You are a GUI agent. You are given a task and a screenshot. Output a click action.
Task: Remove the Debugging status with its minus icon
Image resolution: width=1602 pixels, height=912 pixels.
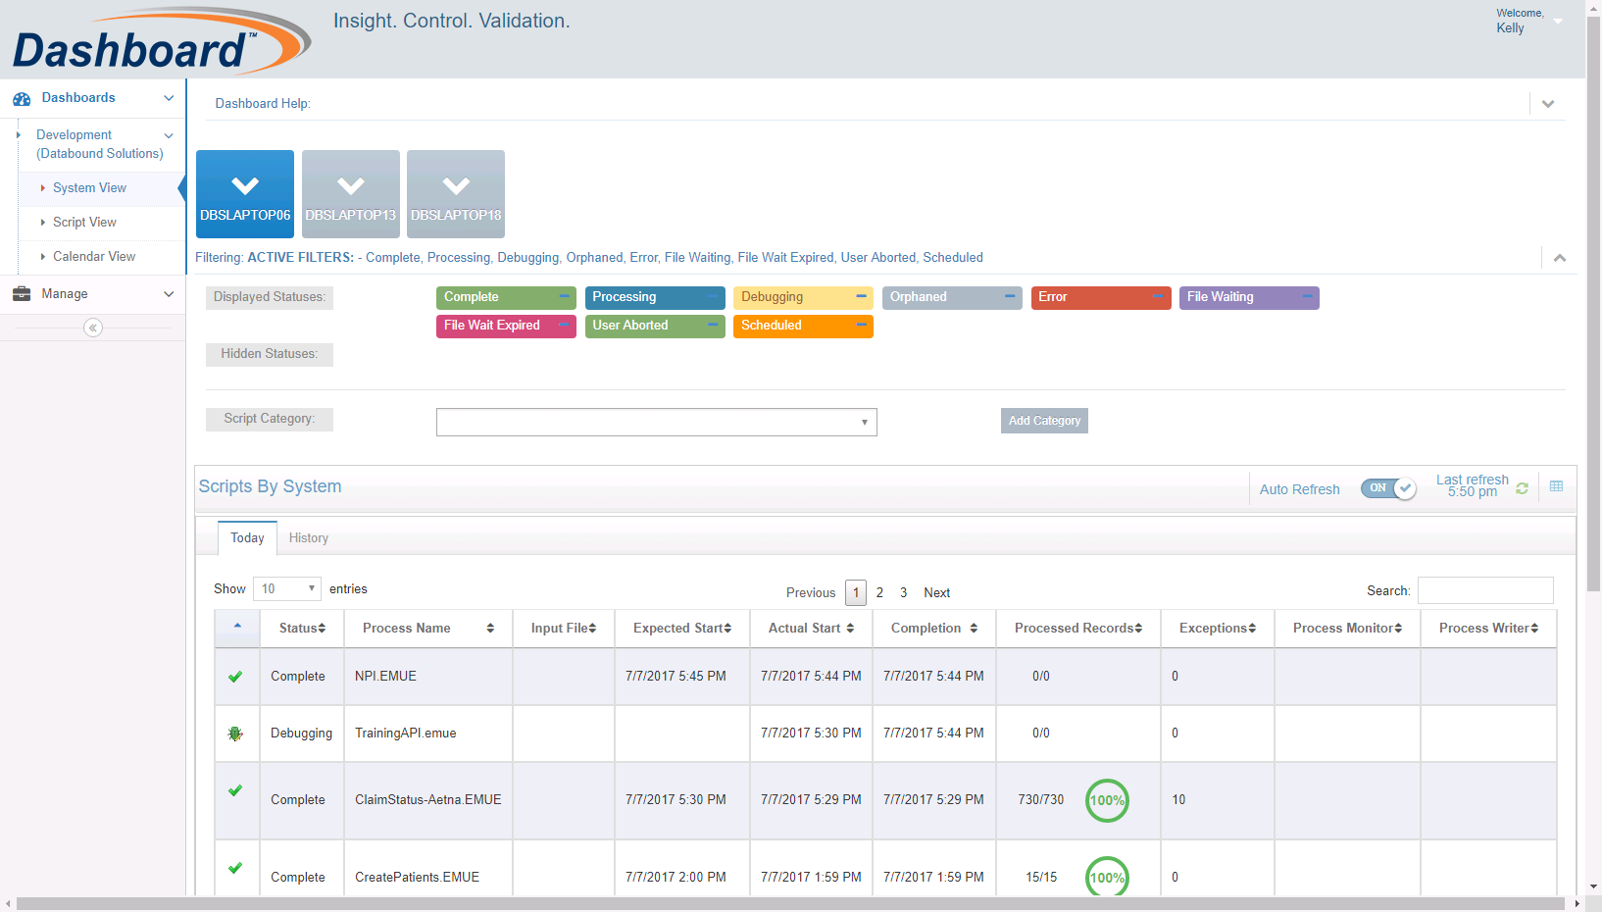[x=861, y=296]
